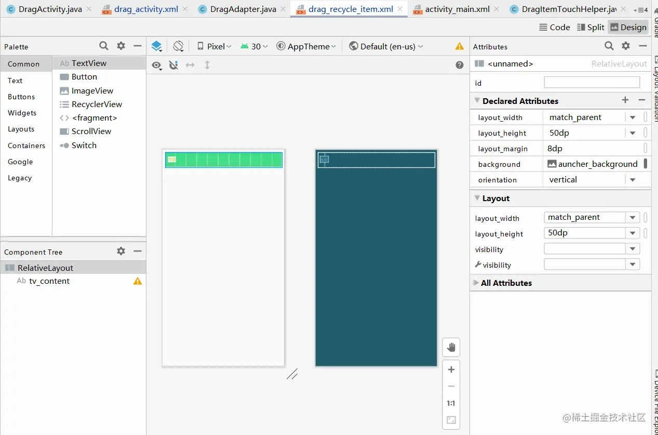The height and width of the screenshot is (435, 658).
Task: Select the Containers palette category
Action: point(26,146)
